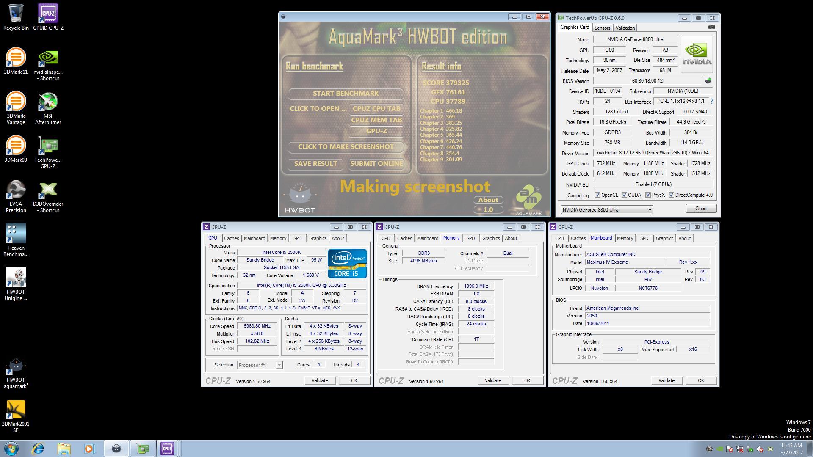813x457 pixels.
Task: Toggle the CUDA checkbox in GPU-Z
Action: click(x=624, y=195)
